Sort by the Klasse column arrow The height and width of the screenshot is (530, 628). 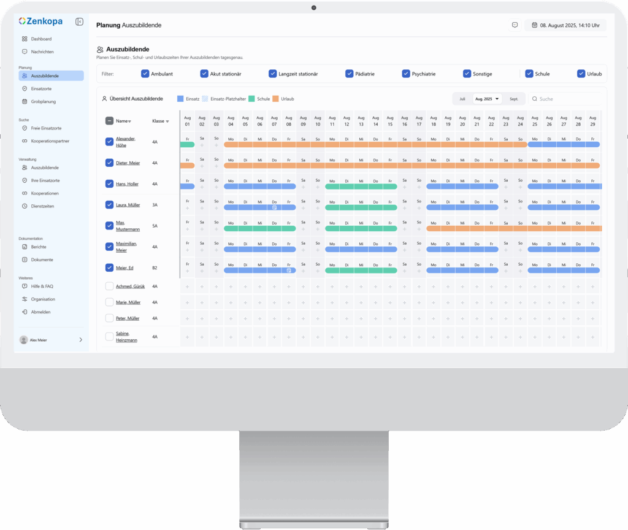point(167,121)
